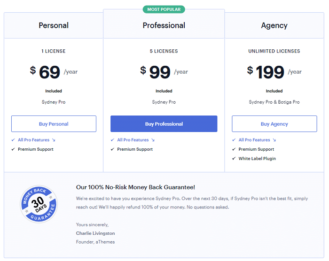Click the checkmark next to White Label Plugin

tap(234, 159)
